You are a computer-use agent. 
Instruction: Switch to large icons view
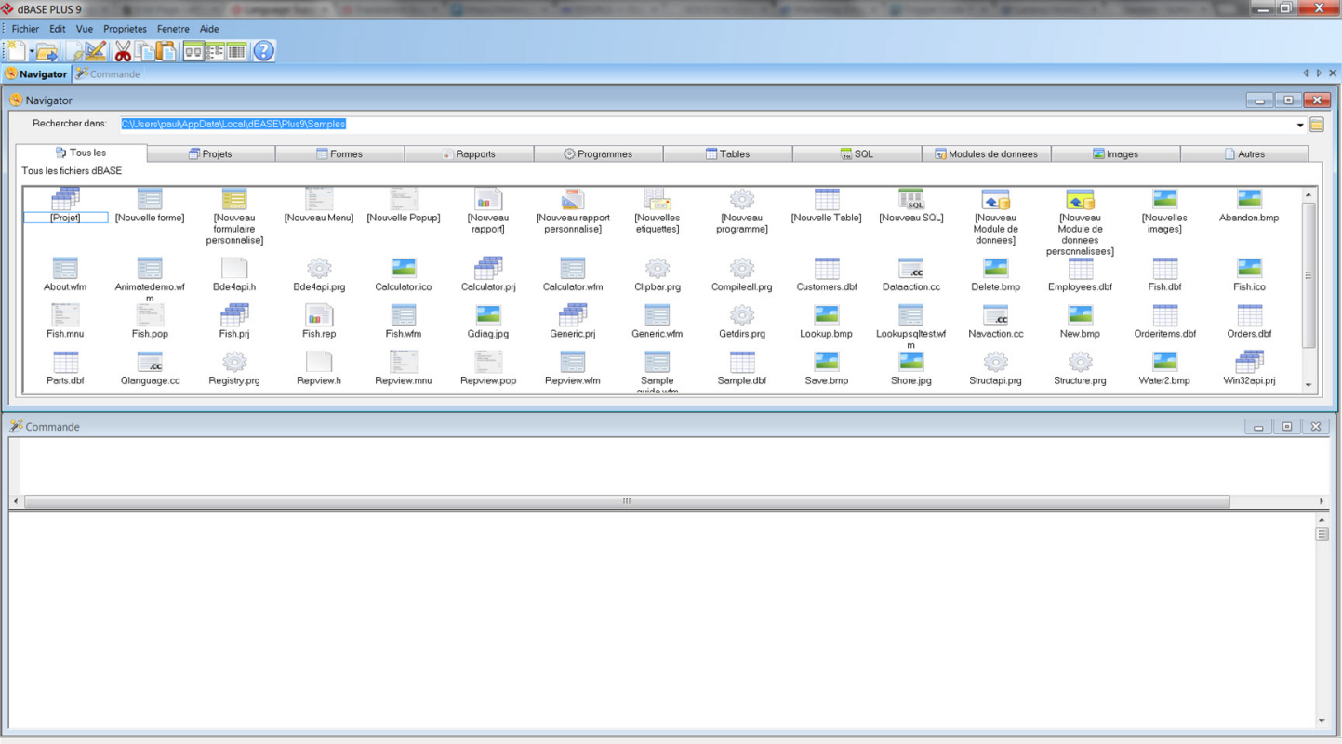tap(193, 51)
